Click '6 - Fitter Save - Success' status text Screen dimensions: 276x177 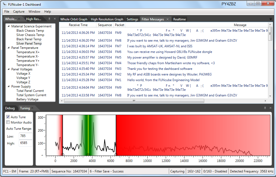(107, 171)
